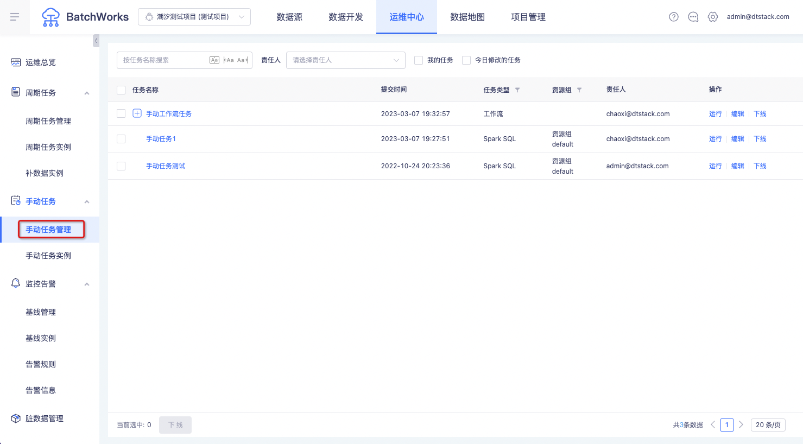Open 补数据实例 in sidebar
Screen dimensions: 803x444
45,173
